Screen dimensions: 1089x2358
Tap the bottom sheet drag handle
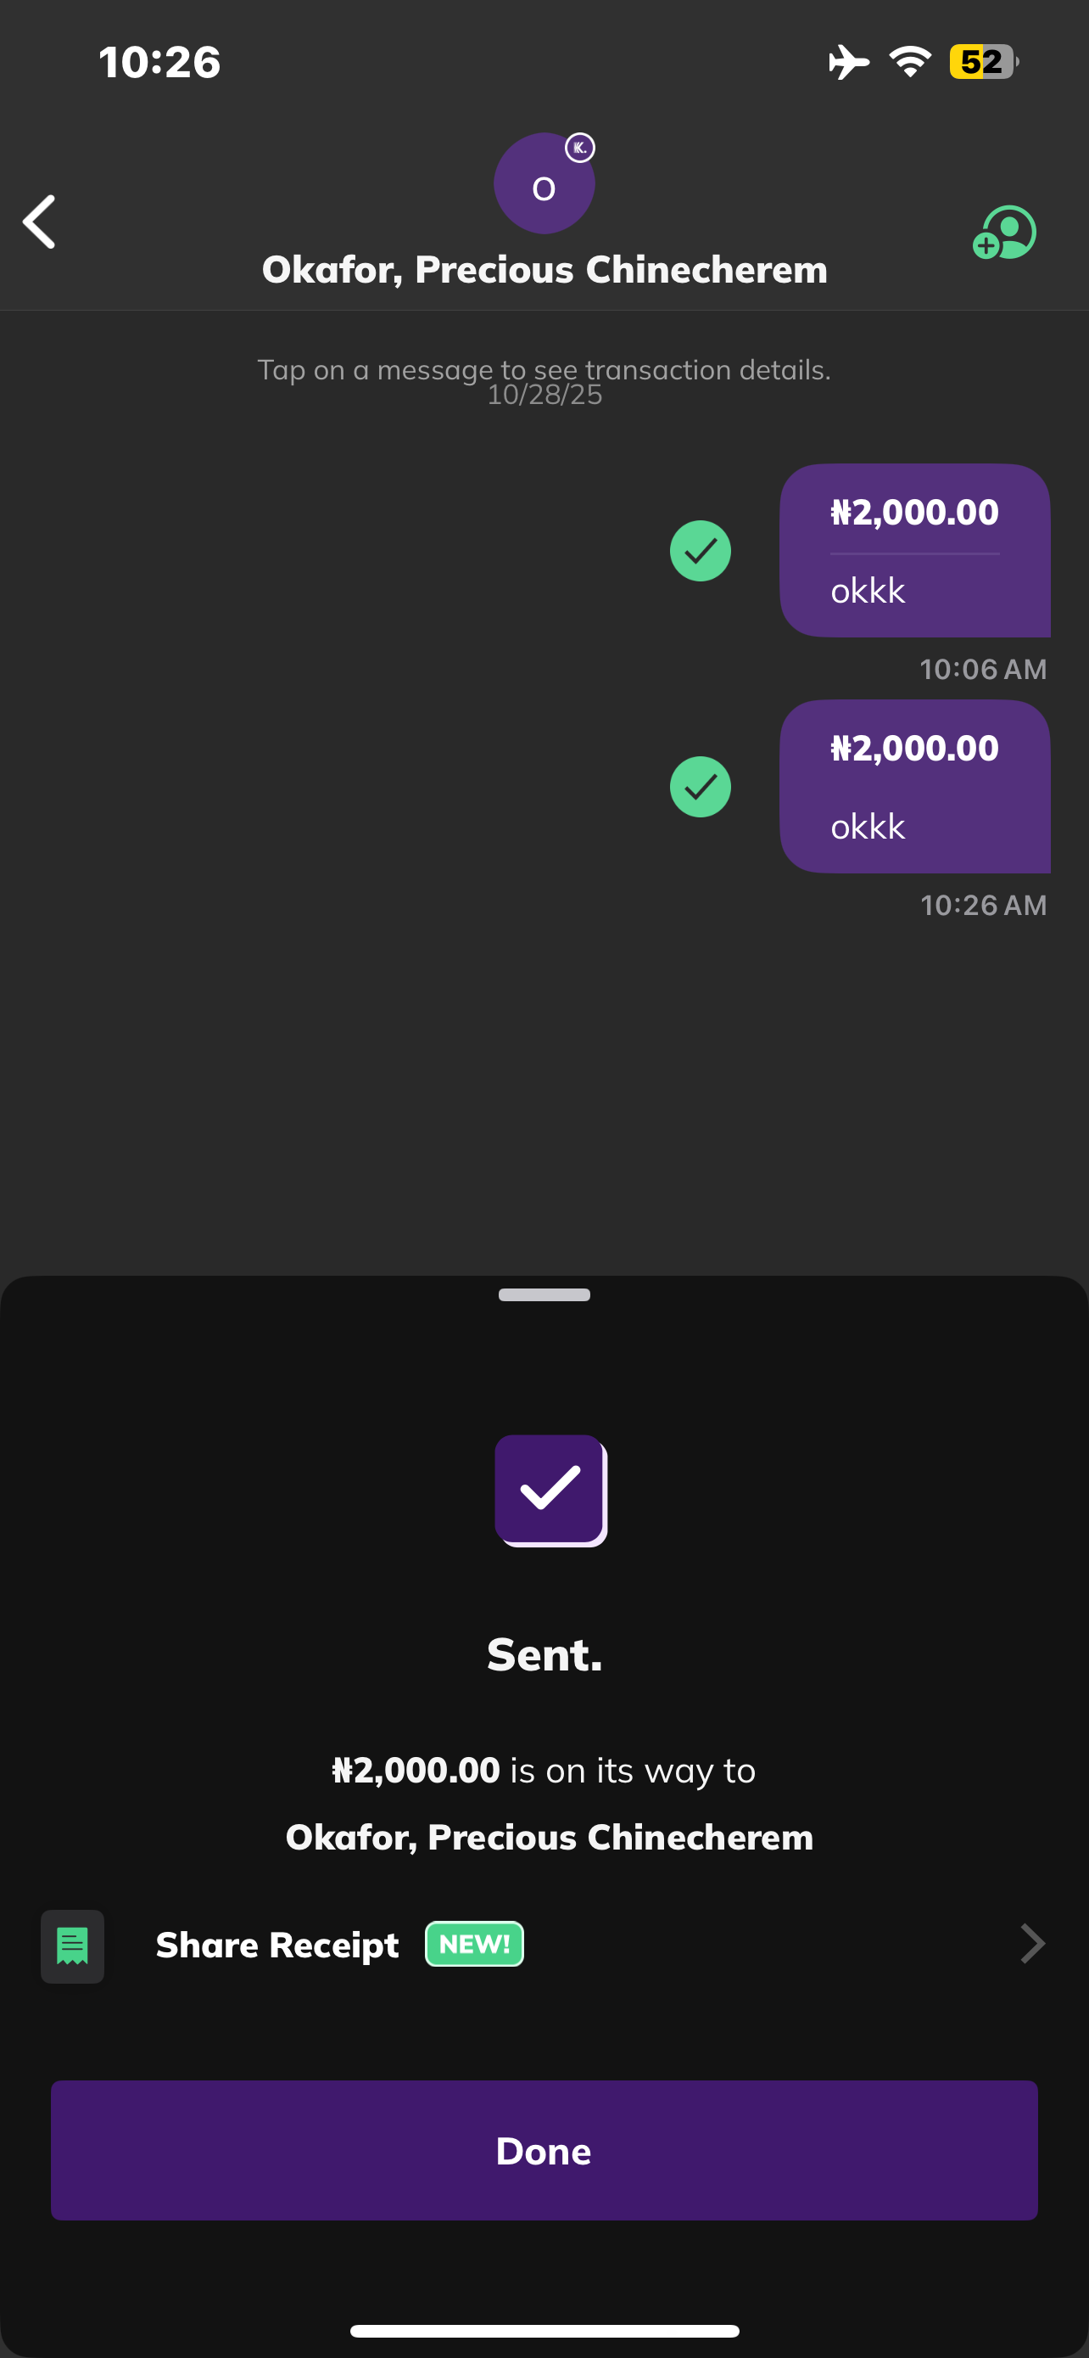point(544,1294)
